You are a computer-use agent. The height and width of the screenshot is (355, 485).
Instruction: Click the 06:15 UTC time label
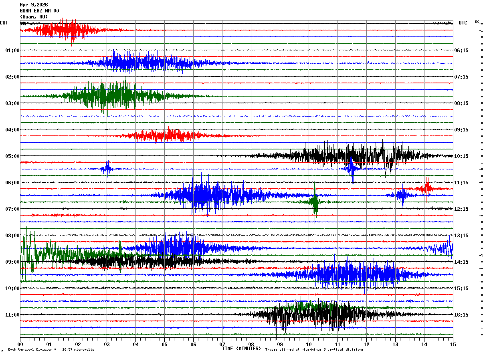[x=462, y=50]
